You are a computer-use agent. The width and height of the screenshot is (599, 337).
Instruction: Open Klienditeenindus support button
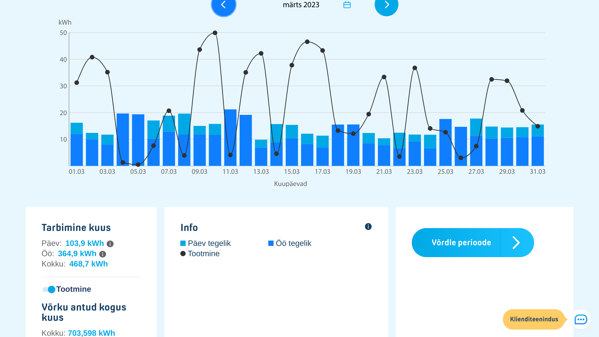[534, 319]
